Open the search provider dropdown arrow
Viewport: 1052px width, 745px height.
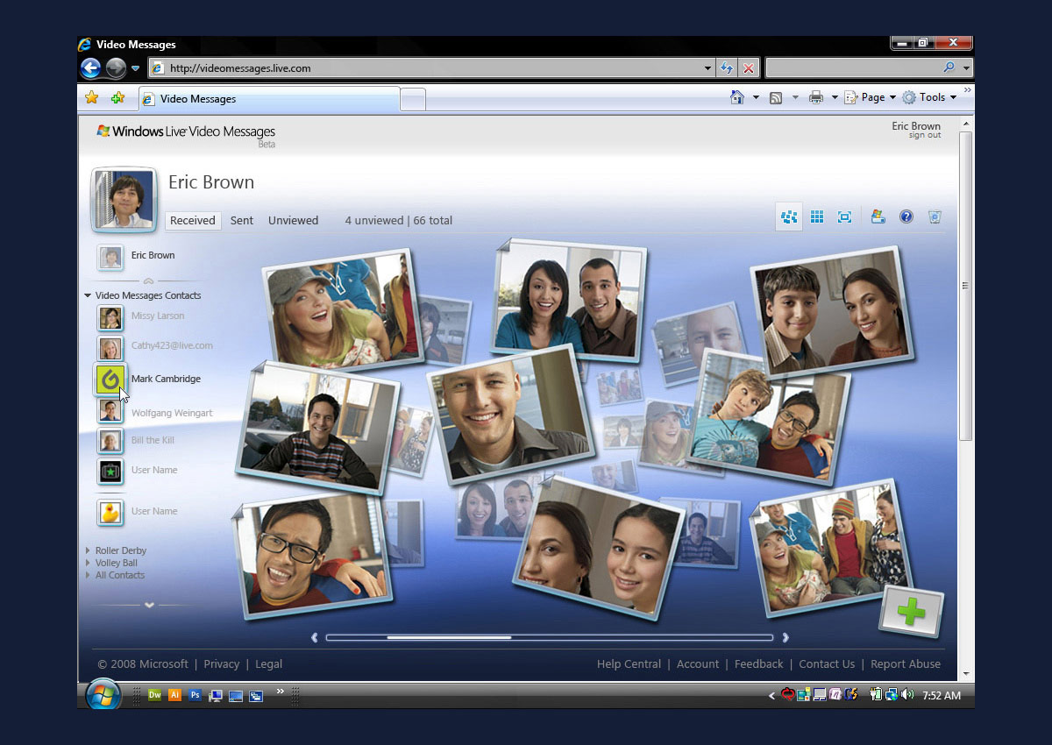[x=966, y=67]
